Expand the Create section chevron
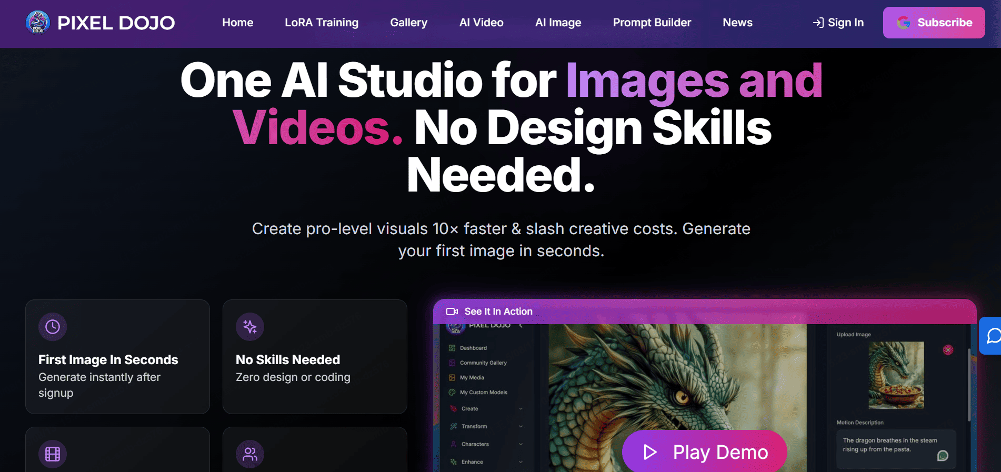Screen dimensions: 1001x472 [x=520, y=408]
